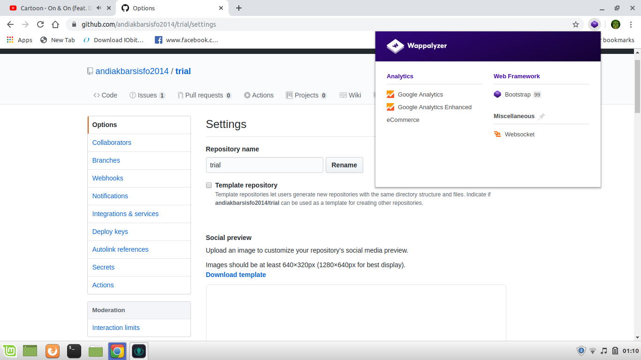Open Branches settings
641x360 pixels.
[x=139, y=160]
